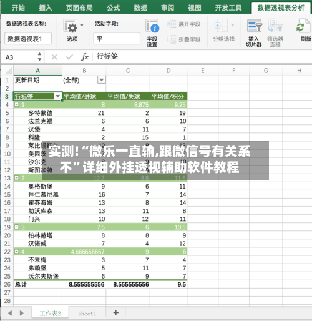Select the 奥格斯堡 row label
The height and width of the screenshot is (321, 312).
click(41, 187)
